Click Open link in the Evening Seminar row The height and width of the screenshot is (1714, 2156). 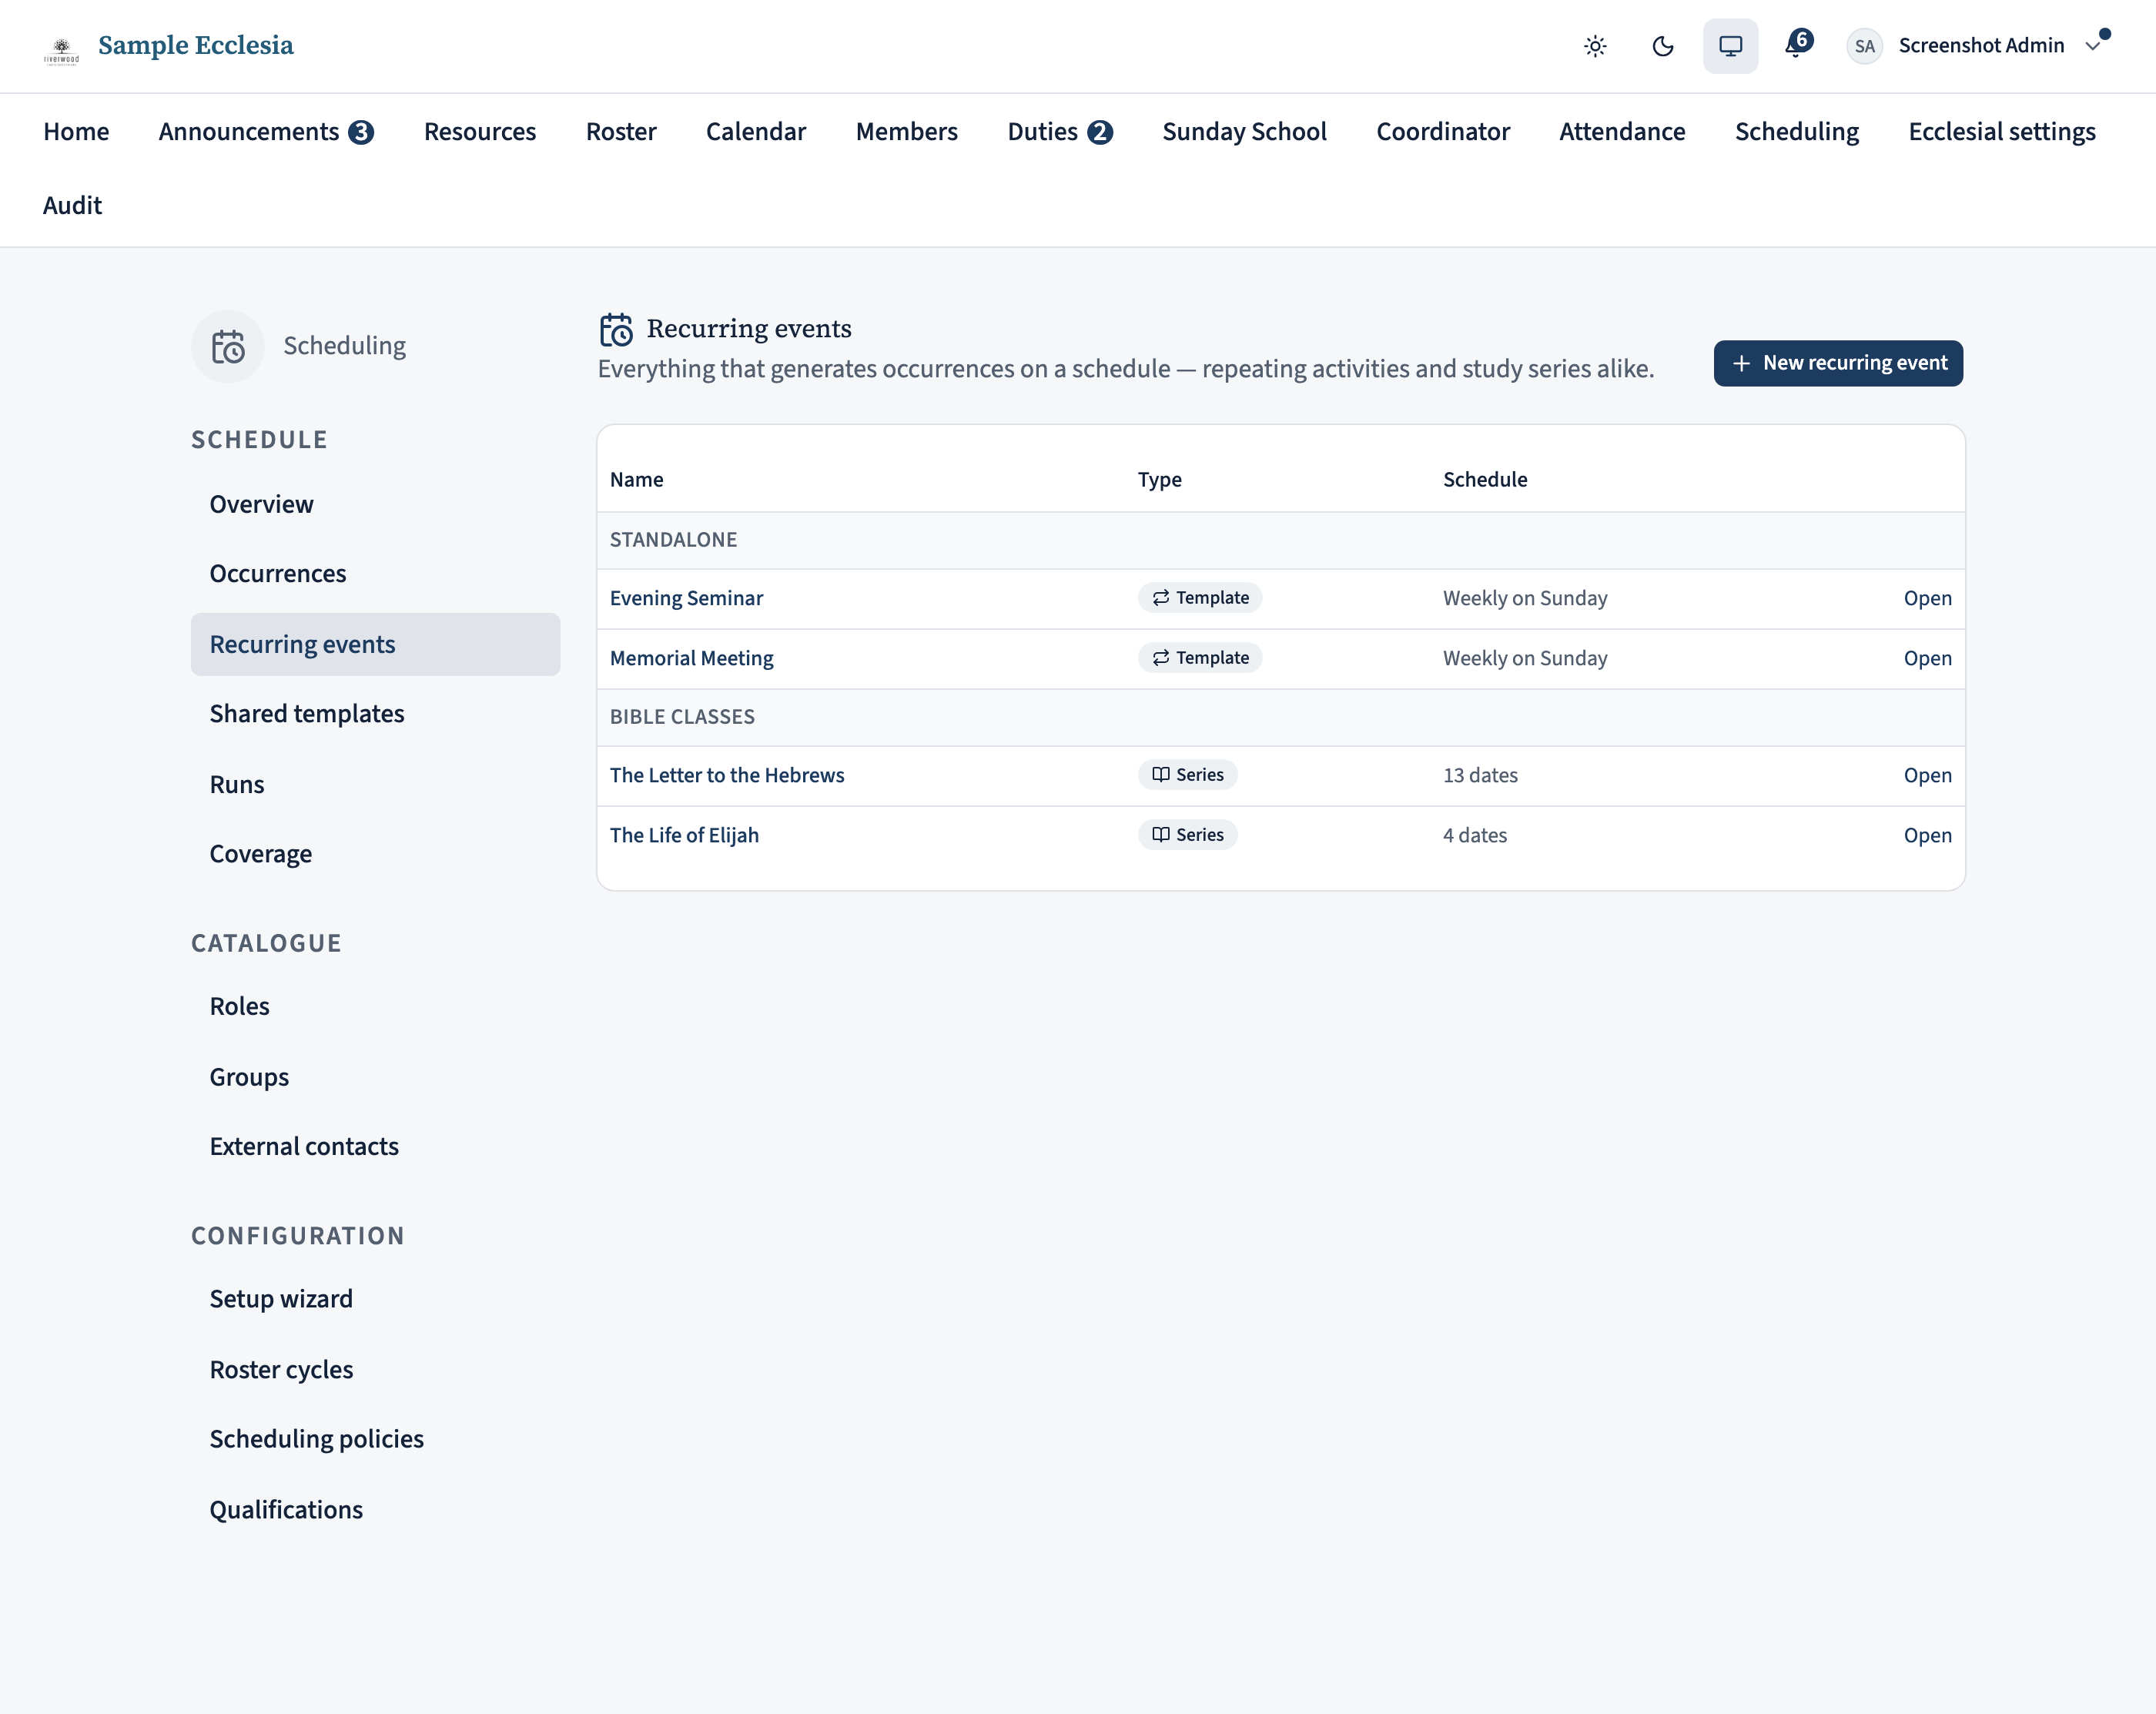(1927, 598)
